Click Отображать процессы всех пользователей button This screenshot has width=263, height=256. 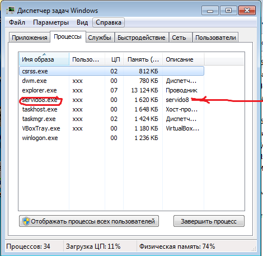(x=89, y=221)
